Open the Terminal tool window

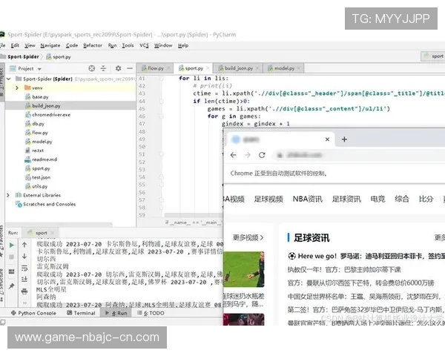coord(81,313)
